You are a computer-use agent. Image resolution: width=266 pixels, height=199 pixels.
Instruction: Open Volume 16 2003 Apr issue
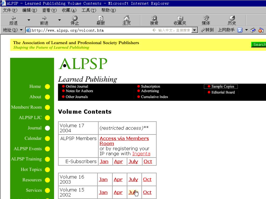(118, 180)
